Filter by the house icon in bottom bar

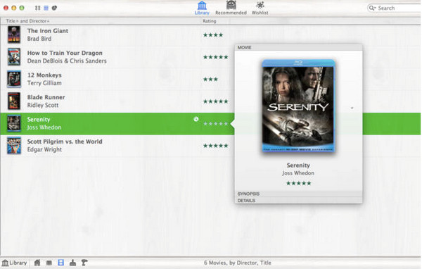tap(37, 263)
